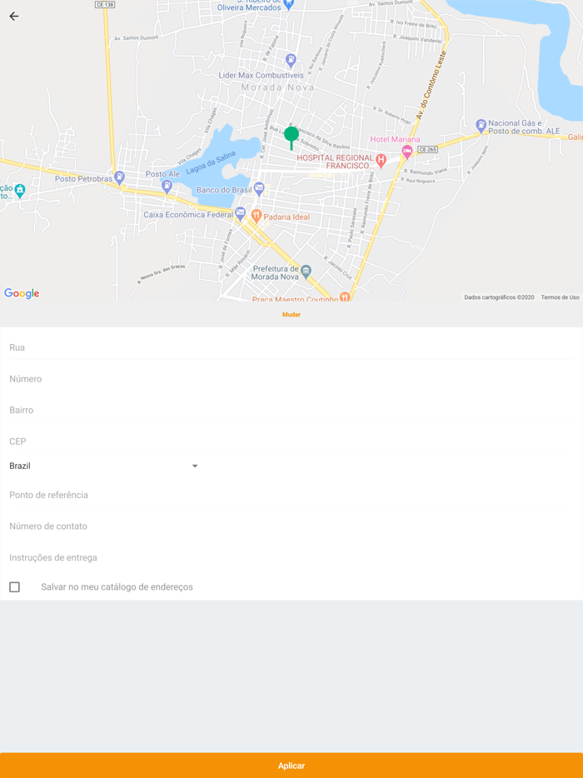Click the CE-265 road shield

click(x=428, y=149)
